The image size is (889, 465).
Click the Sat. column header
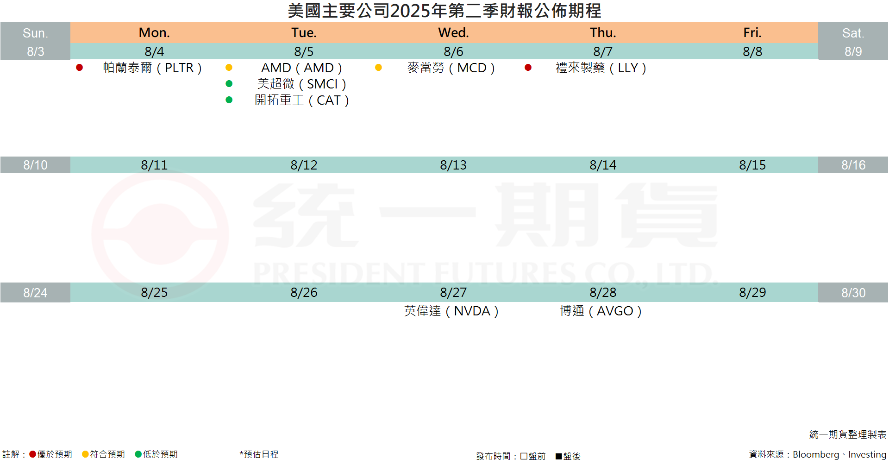[853, 33]
